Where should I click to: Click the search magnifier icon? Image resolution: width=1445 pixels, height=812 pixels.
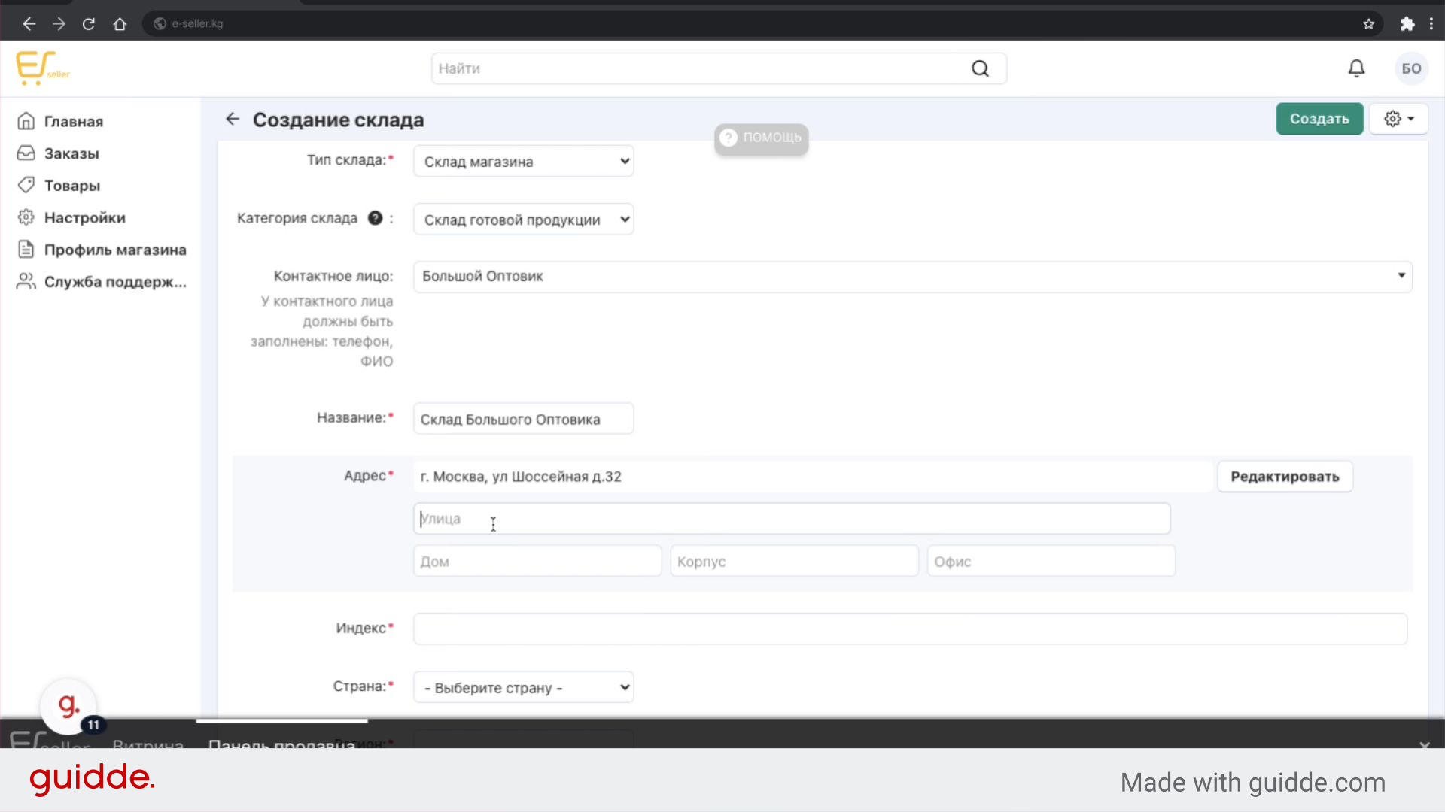(980, 68)
